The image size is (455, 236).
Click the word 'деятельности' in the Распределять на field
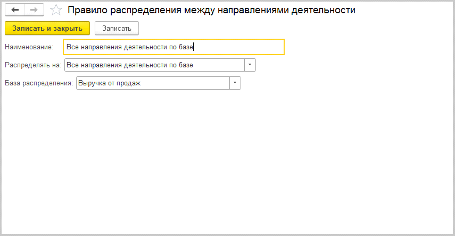(x=145, y=65)
